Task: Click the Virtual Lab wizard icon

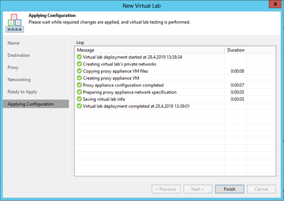Action: point(14,23)
